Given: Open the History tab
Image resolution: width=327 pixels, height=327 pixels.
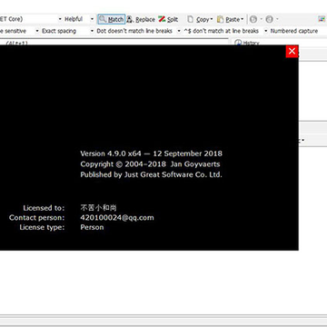Looking at the screenshot, I should tap(247, 43).
